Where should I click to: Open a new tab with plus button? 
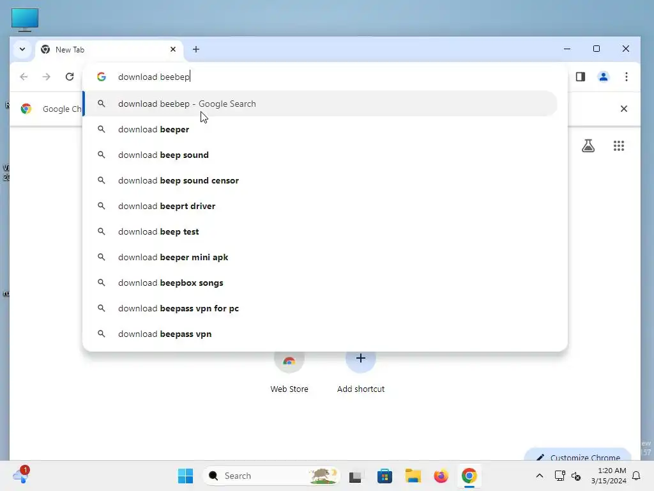click(196, 49)
